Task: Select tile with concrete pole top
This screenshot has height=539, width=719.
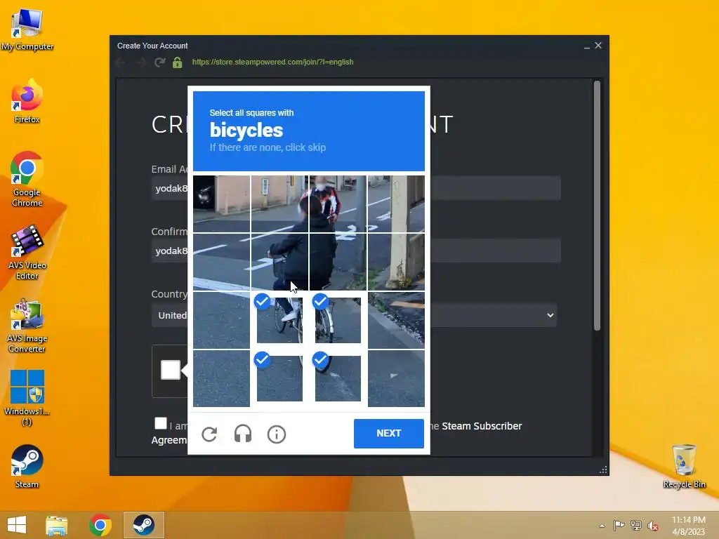Action: click(x=396, y=204)
